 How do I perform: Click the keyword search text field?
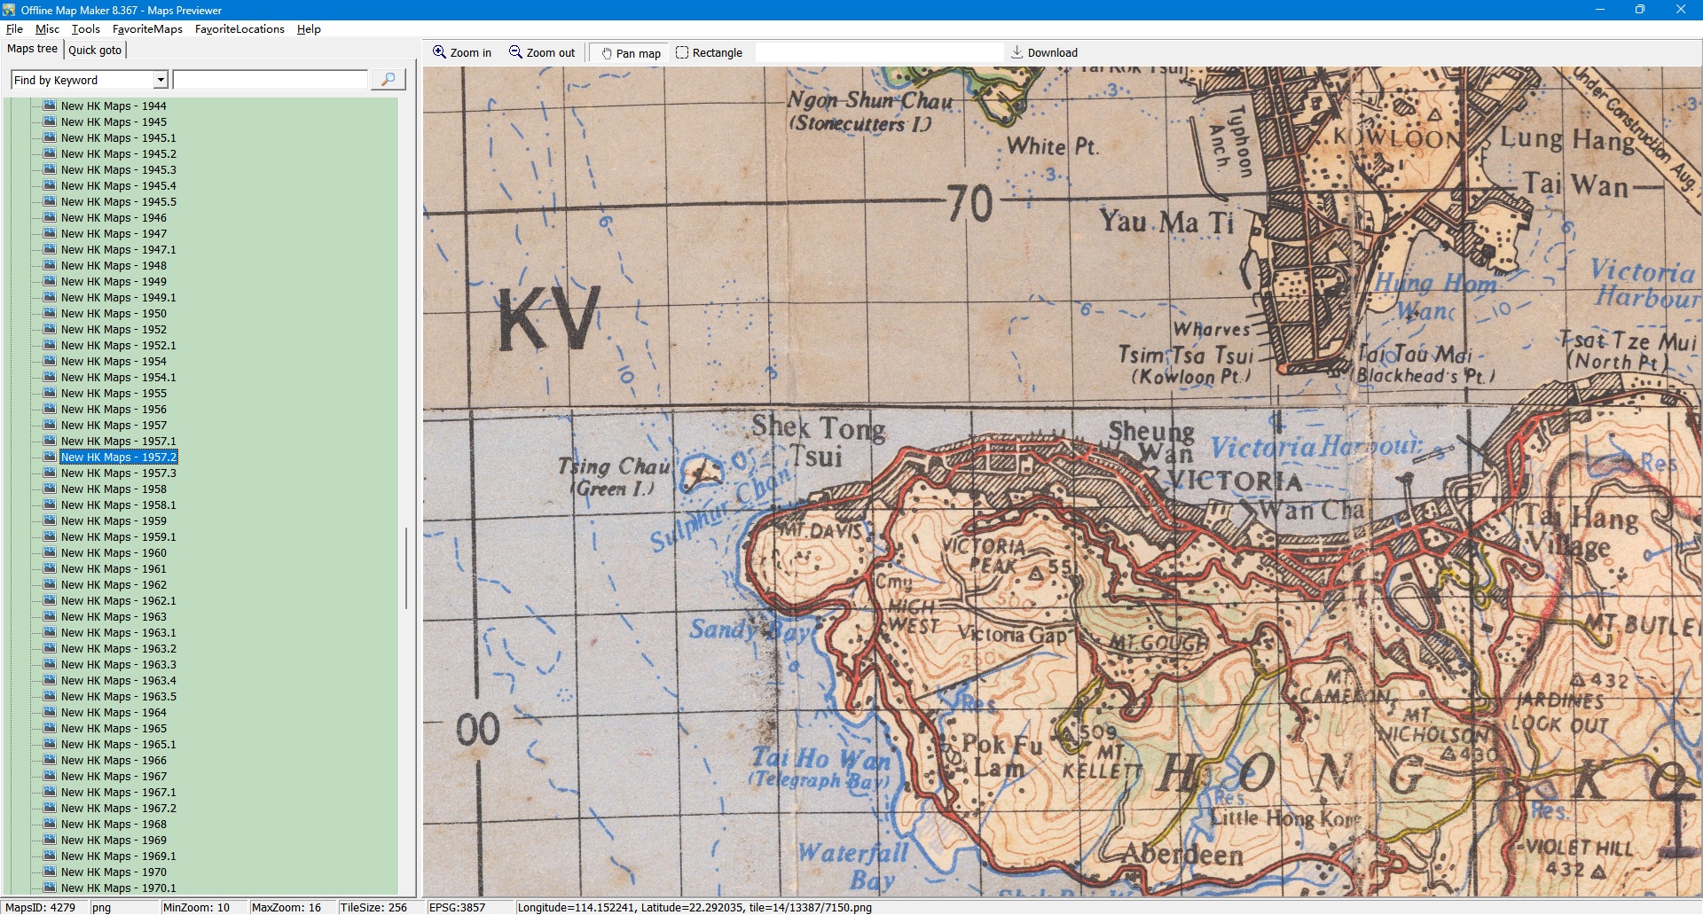(271, 80)
